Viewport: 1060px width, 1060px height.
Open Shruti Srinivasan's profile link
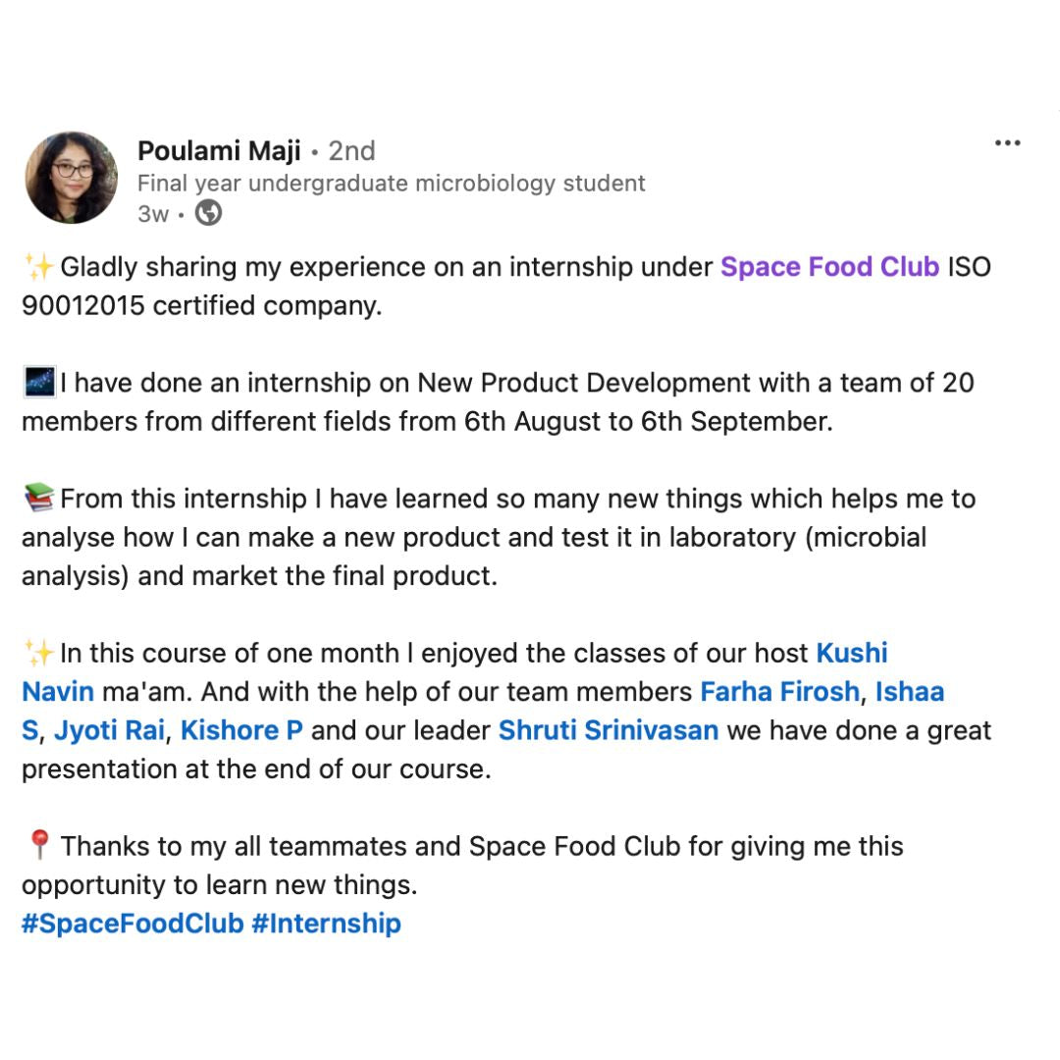click(609, 730)
